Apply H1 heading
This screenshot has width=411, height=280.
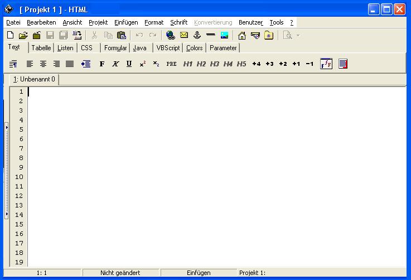click(188, 64)
